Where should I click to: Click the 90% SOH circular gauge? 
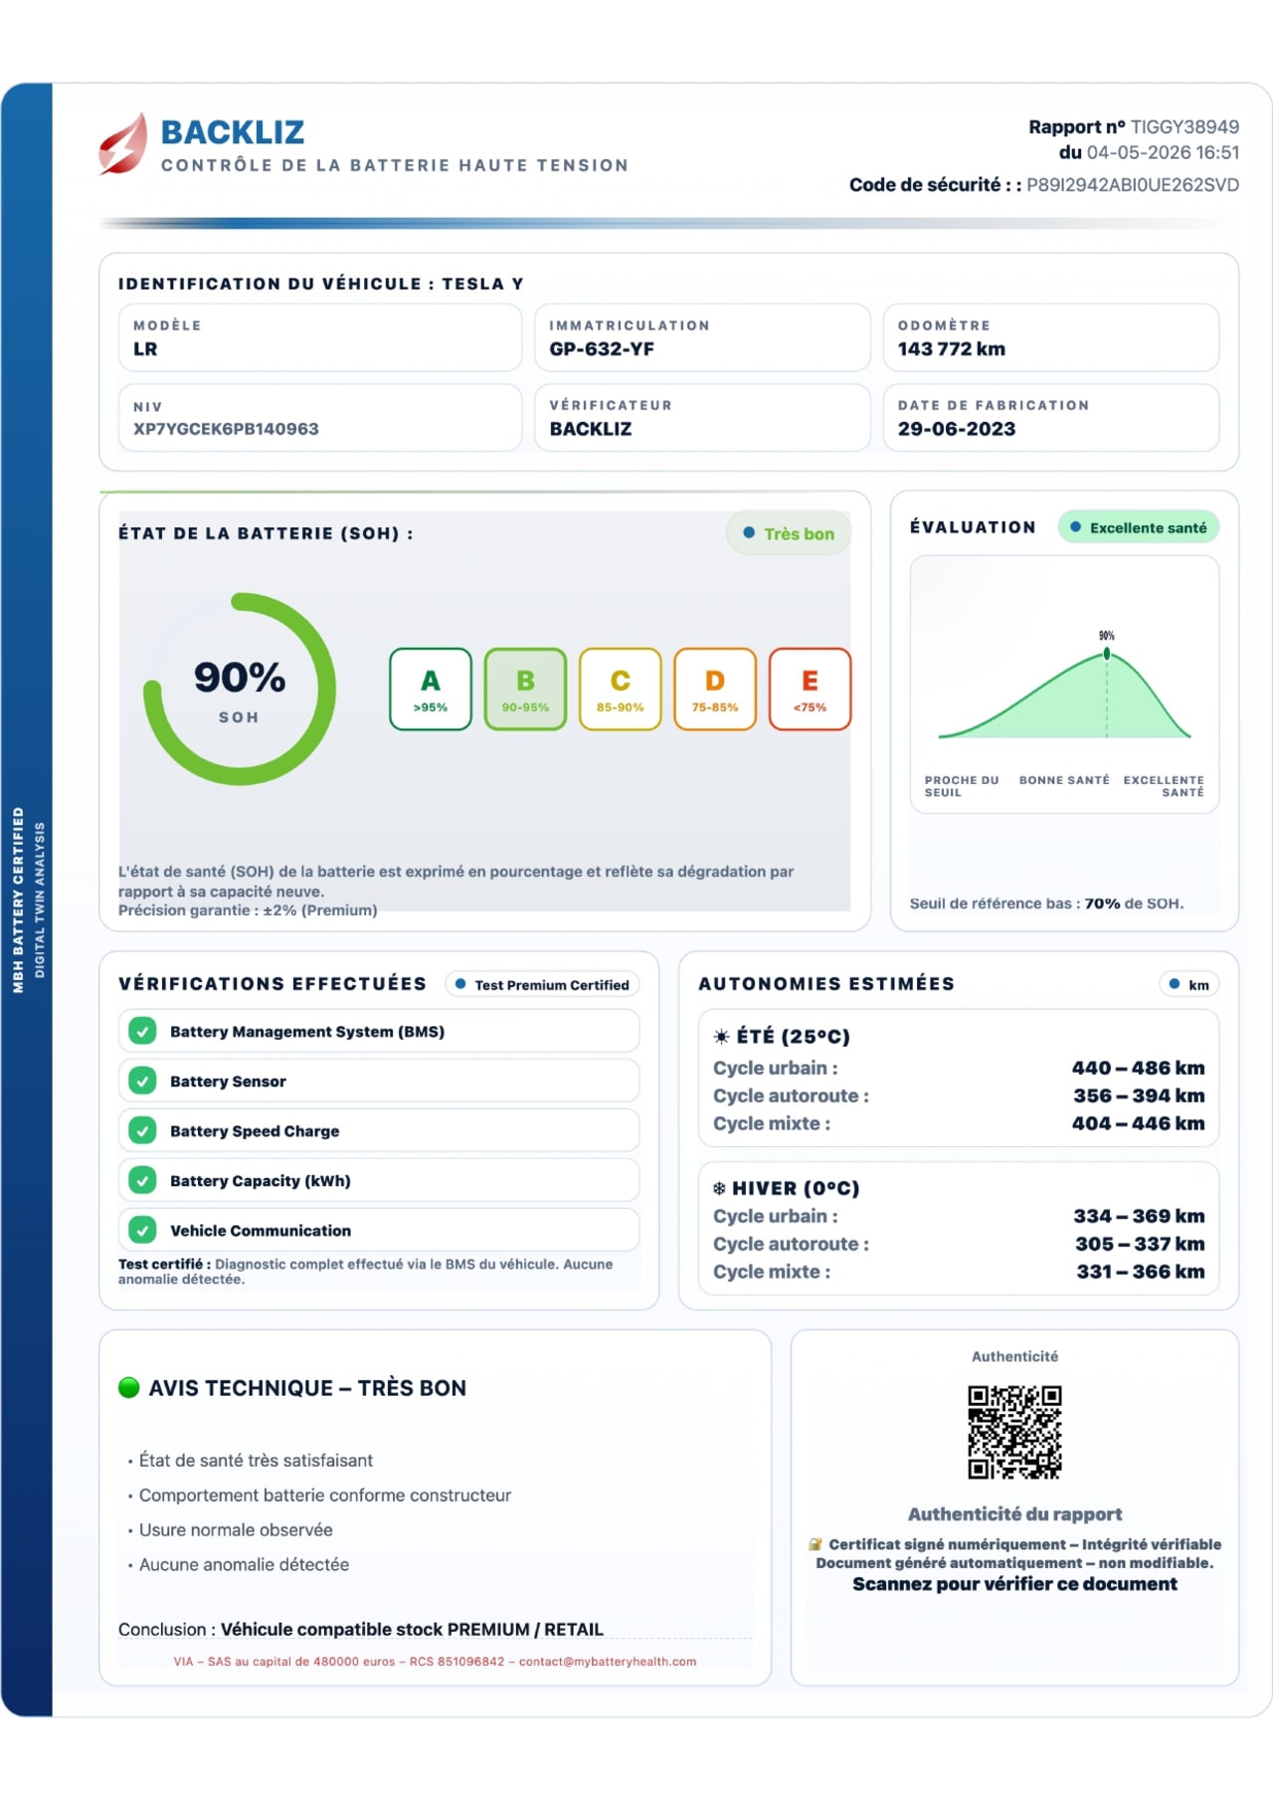240,689
